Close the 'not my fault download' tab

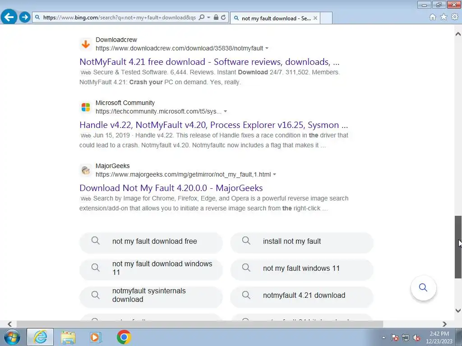[x=315, y=18]
